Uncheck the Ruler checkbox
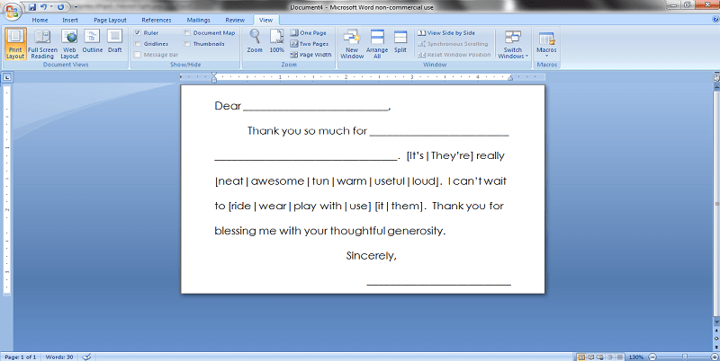Image resolution: width=720 pixels, height=361 pixels. 137,32
